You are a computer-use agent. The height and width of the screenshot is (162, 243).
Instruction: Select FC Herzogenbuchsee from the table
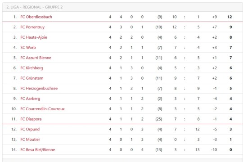coord(39,88)
